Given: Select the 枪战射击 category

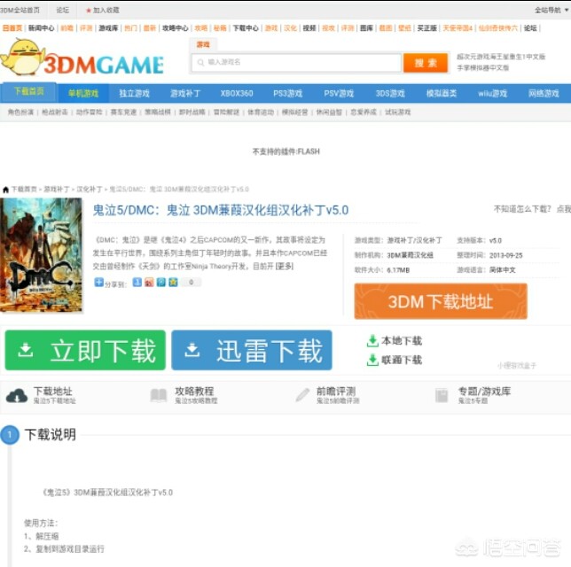Looking at the screenshot, I should click(x=55, y=113).
